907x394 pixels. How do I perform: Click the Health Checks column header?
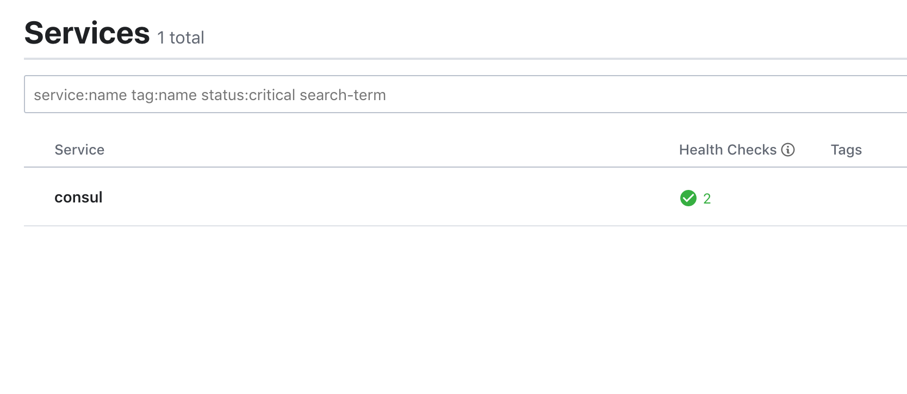tap(727, 150)
